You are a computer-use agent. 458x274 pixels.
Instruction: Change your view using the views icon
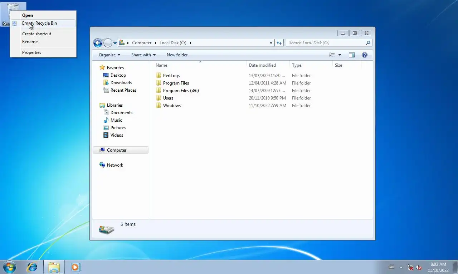332,55
